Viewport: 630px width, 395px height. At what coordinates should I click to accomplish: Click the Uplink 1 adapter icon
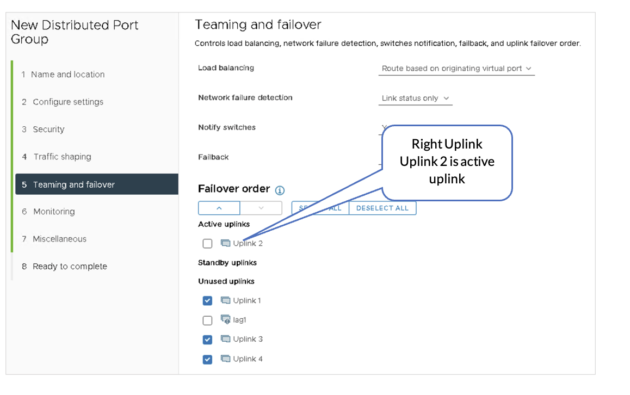225,300
